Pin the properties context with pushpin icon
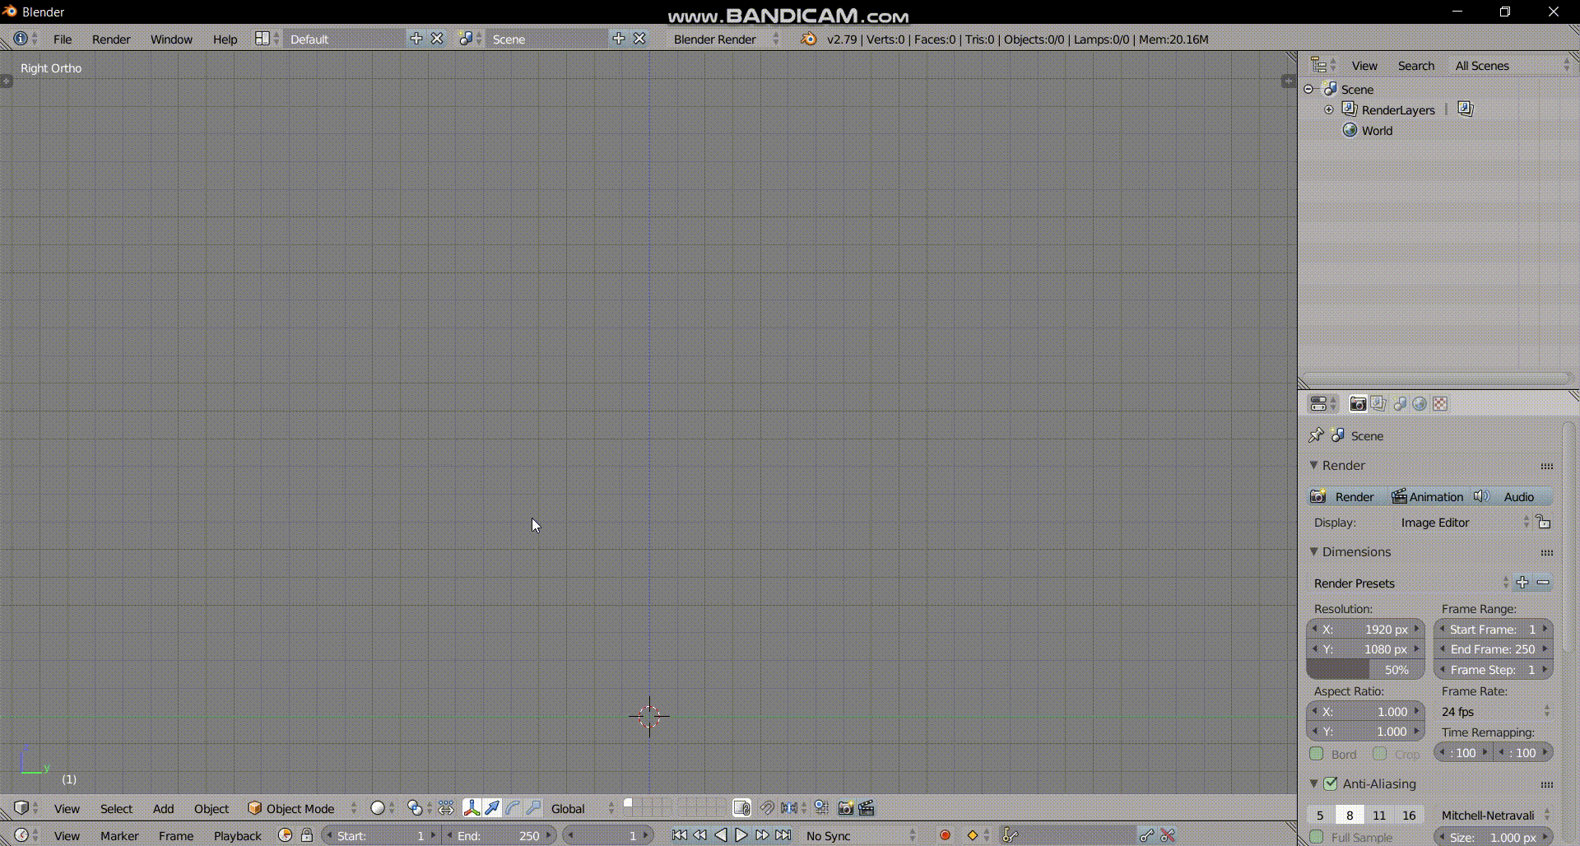 point(1316,435)
